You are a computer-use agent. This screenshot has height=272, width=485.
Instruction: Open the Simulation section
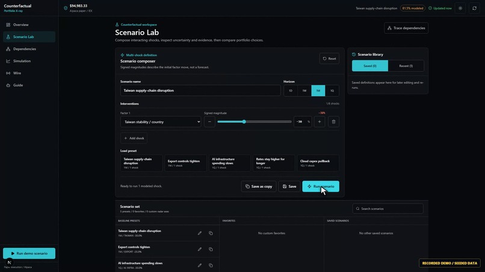[x=29, y=61]
